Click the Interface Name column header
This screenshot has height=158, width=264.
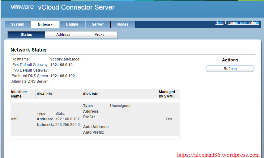coord(19,94)
